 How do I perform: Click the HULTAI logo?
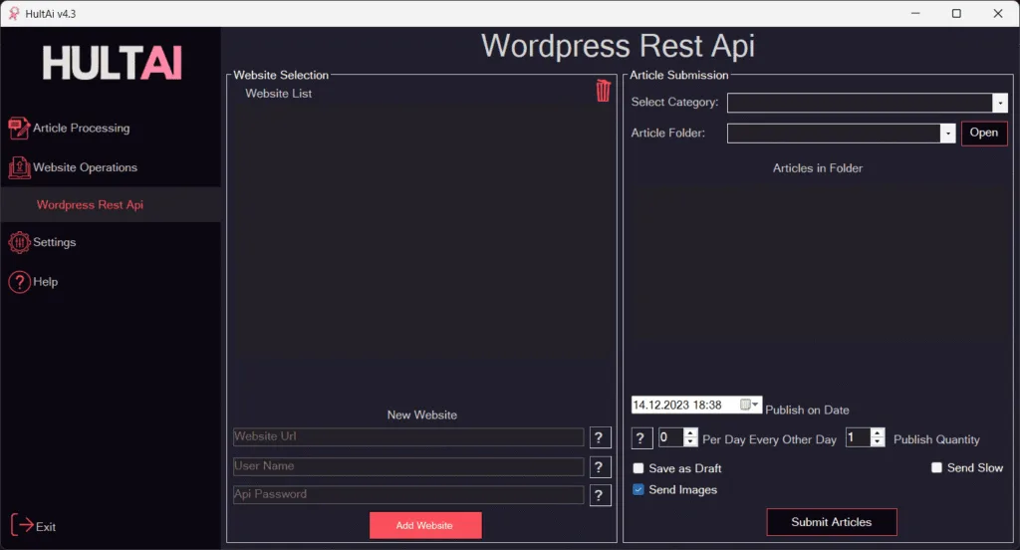pyautogui.click(x=112, y=63)
